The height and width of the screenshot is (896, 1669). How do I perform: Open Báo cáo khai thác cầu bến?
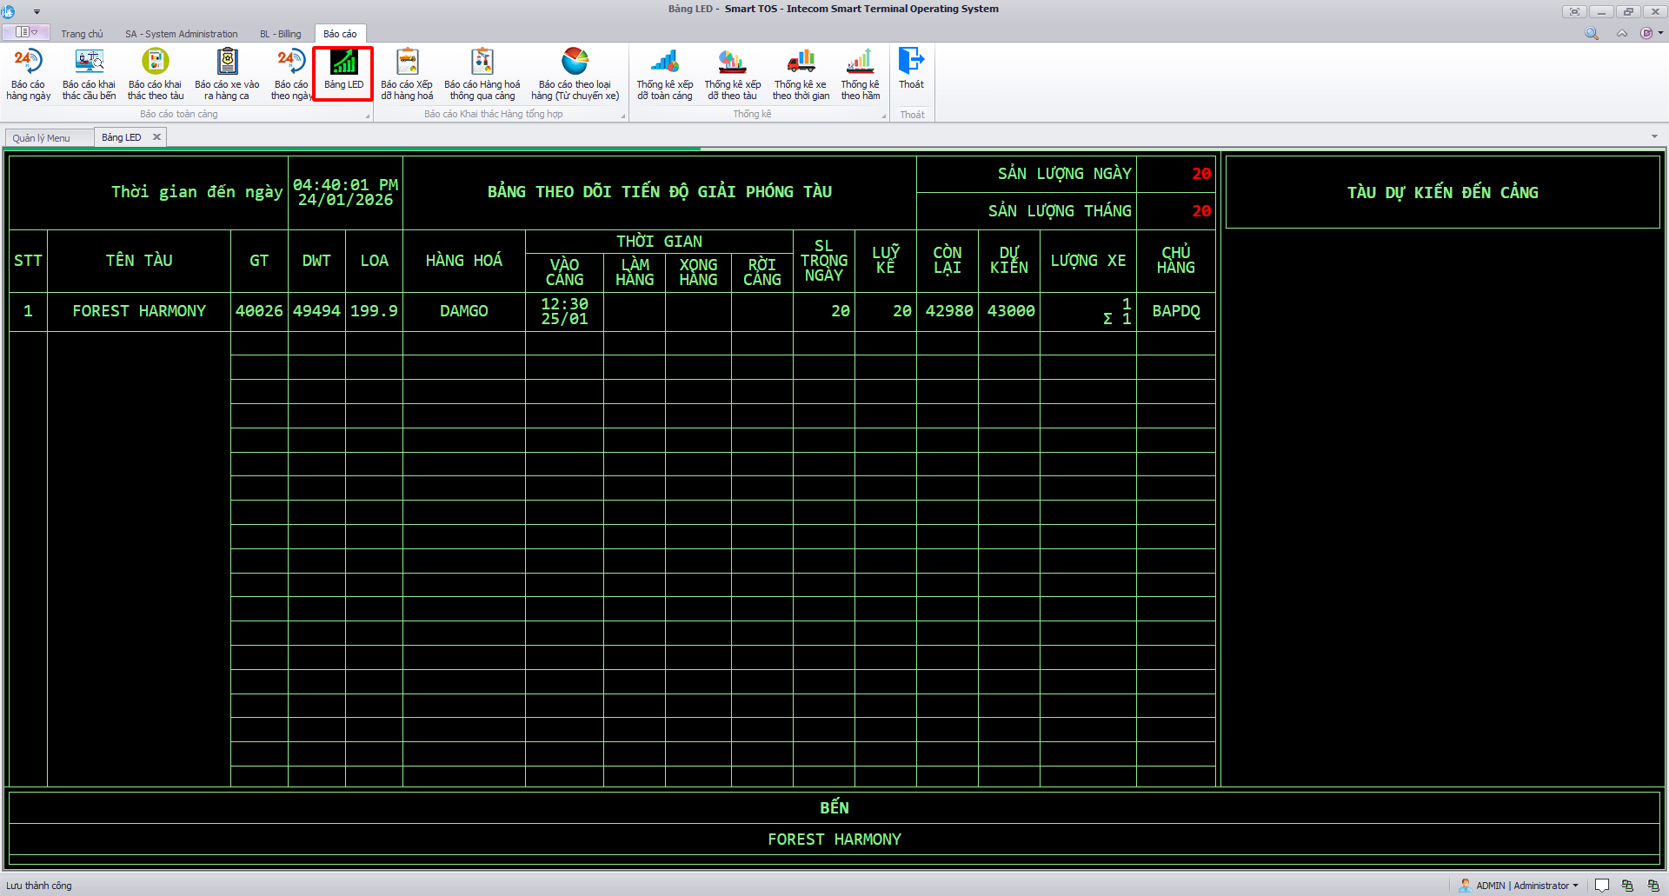click(89, 74)
